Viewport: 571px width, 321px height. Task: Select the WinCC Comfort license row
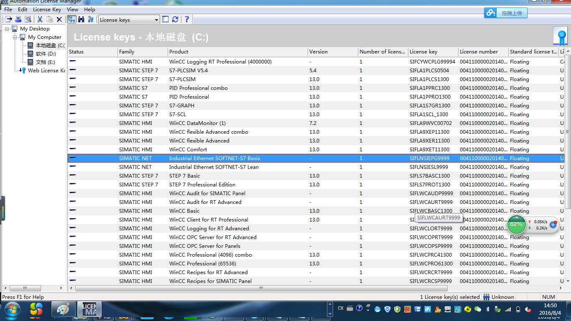[x=316, y=150]
